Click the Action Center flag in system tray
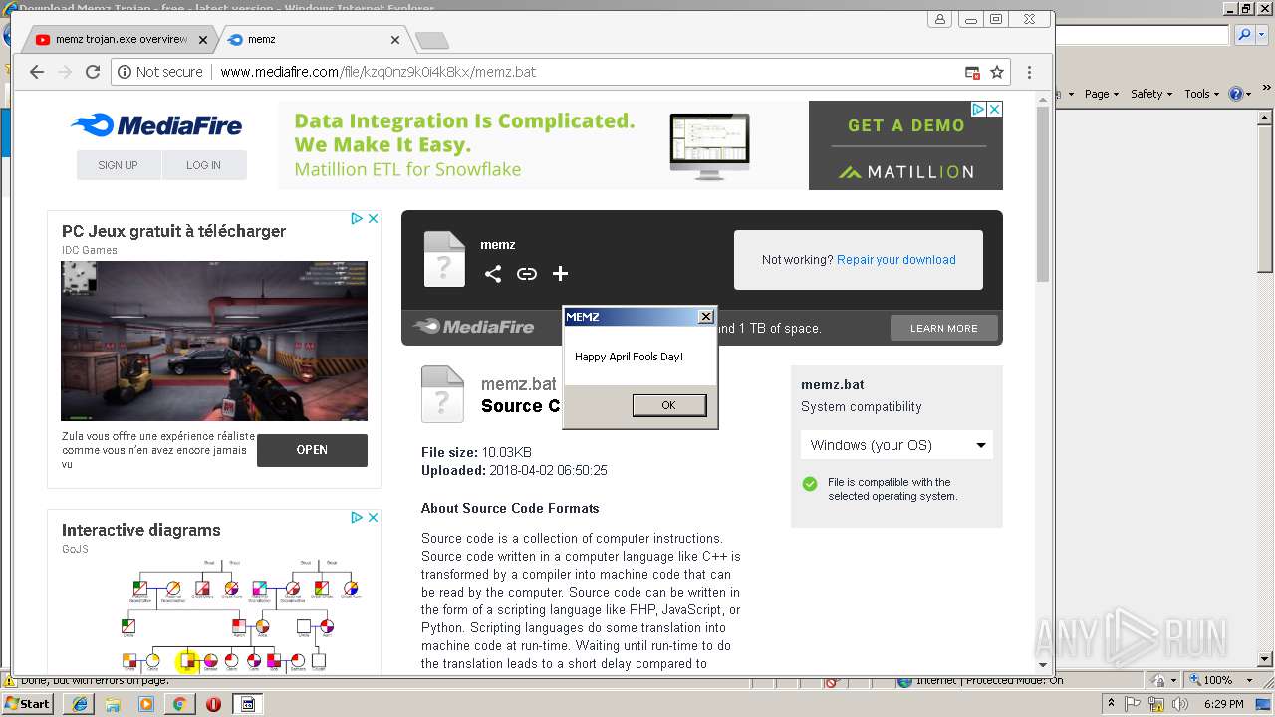This screenshot has height=717, width=1275. (x=1132, y=704)
